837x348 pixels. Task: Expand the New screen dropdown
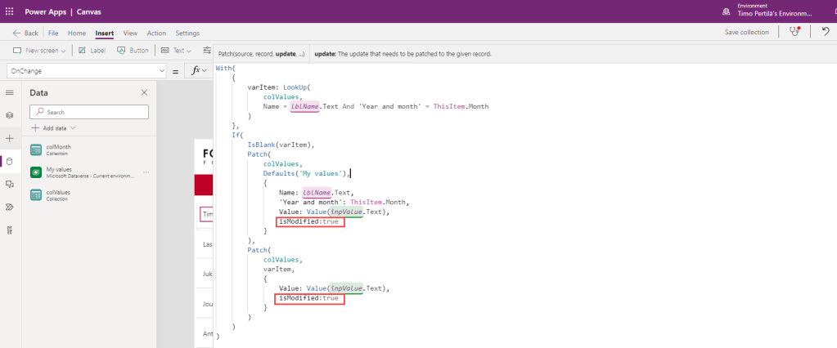[x=40, y=51]
